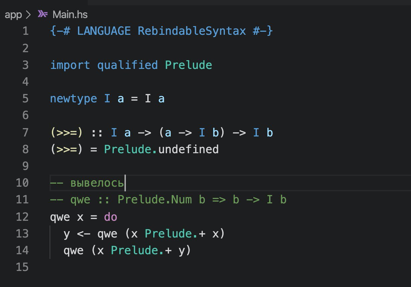The image size is (411, 287).
Task: Click the '(>>=)' operator in the type signature line
Action: 67,132
